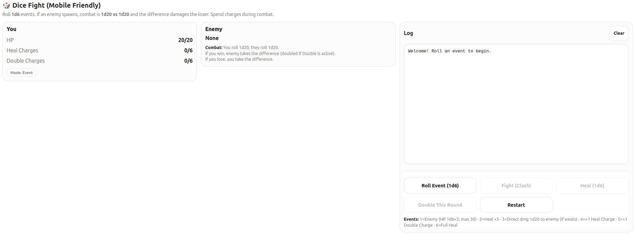The height and width of the screenshot is (242, 635).
Task: Click the Dice Fight page title
Action: (x=56, y=5)
